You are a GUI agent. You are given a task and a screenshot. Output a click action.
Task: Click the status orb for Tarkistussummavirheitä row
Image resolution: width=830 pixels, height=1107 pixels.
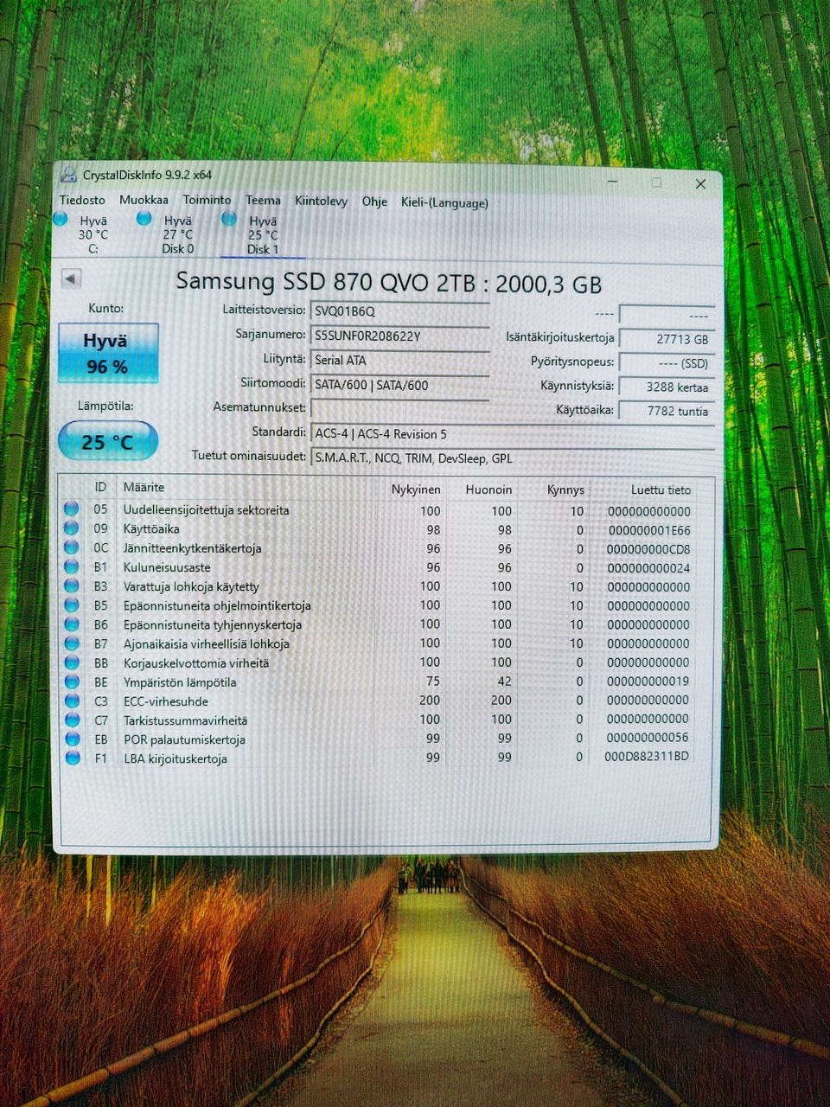pyautogui.click(x=72, y=720)
